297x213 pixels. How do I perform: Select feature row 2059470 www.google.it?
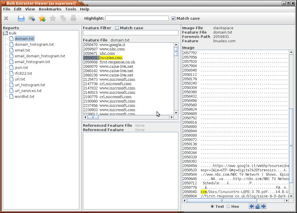[x=104, y=45]
